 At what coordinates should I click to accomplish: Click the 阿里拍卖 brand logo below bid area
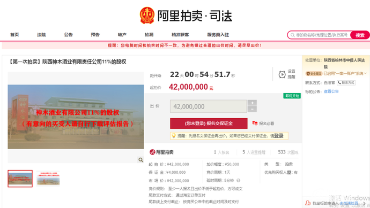(x=161, y=152)
